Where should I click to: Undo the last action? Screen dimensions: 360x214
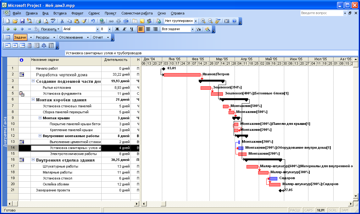click(x=93, y=21)
